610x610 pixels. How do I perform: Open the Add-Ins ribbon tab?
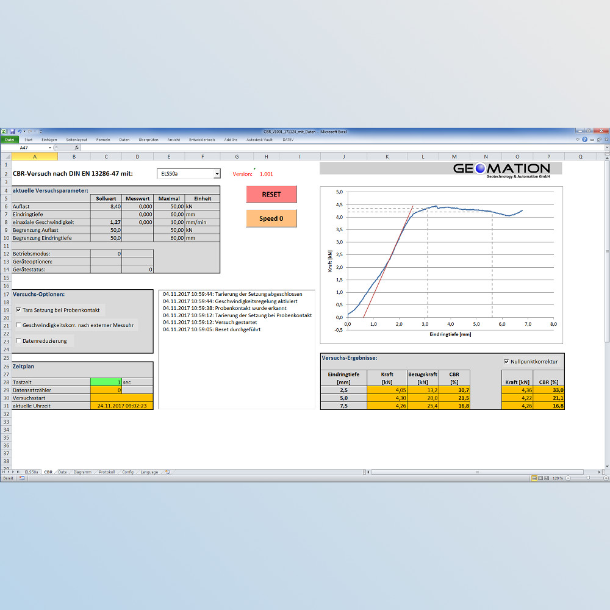point(231,140)
